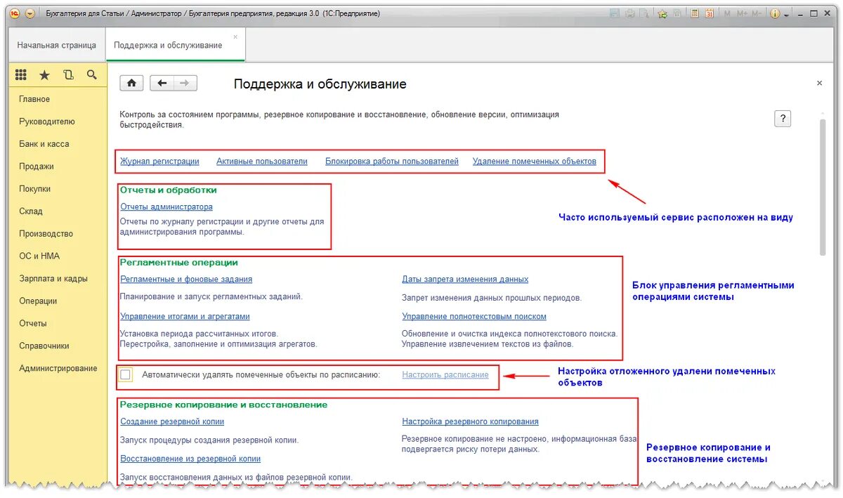This screenshot has height=498, width=843.
Task: Open the calculator icon in title bar
Action: [695, 13]
